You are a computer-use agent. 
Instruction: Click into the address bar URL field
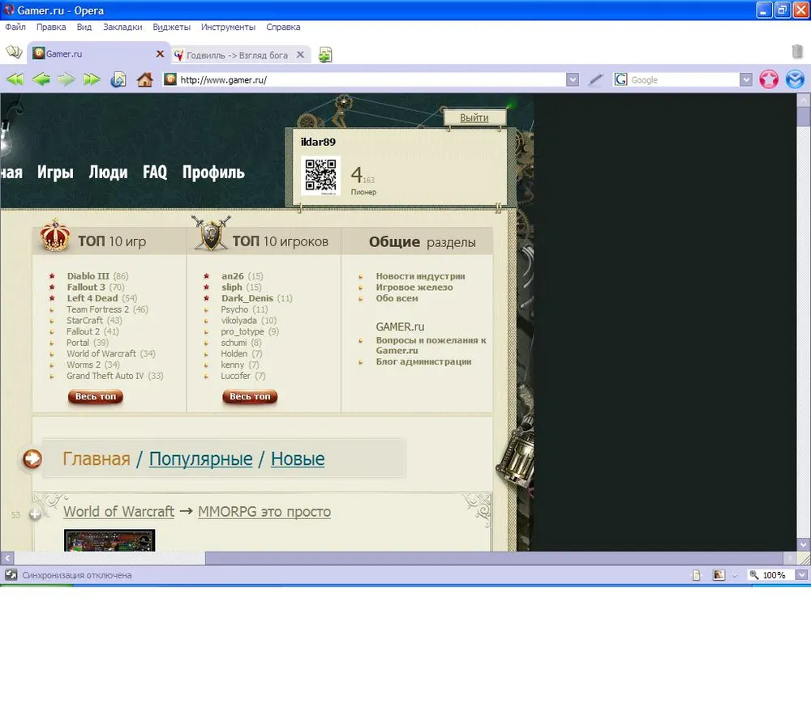click(x=370, y=79)
